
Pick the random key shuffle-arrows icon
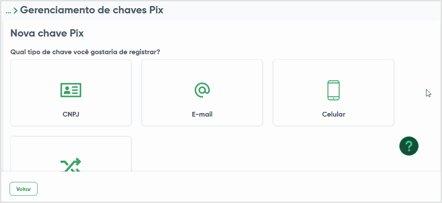(71, 165)
